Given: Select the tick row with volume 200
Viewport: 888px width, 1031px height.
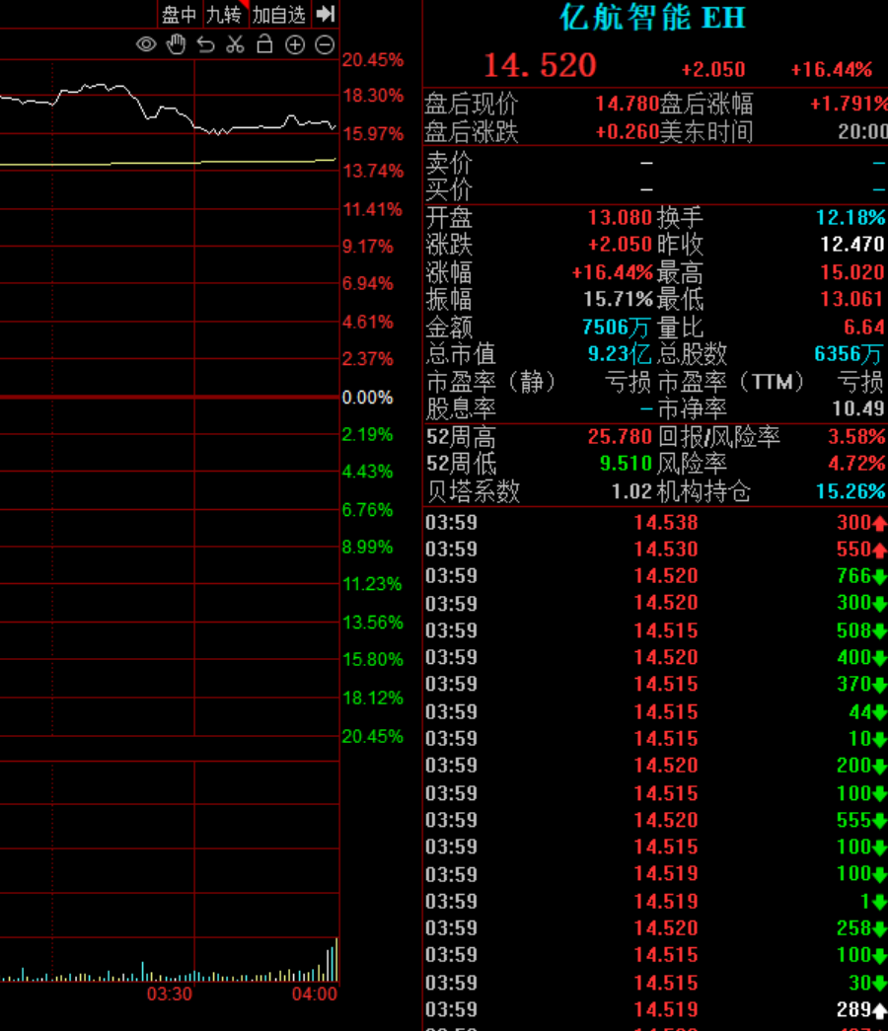Looking at the screenshot, I should point(656,766).
